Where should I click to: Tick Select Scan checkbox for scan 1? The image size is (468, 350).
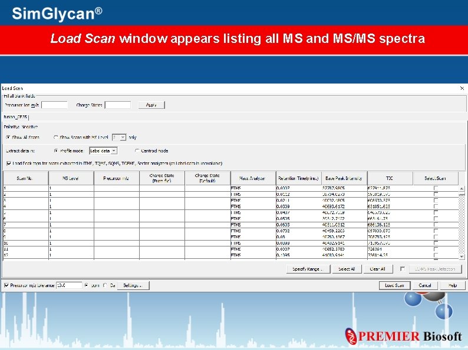point(436,188)
